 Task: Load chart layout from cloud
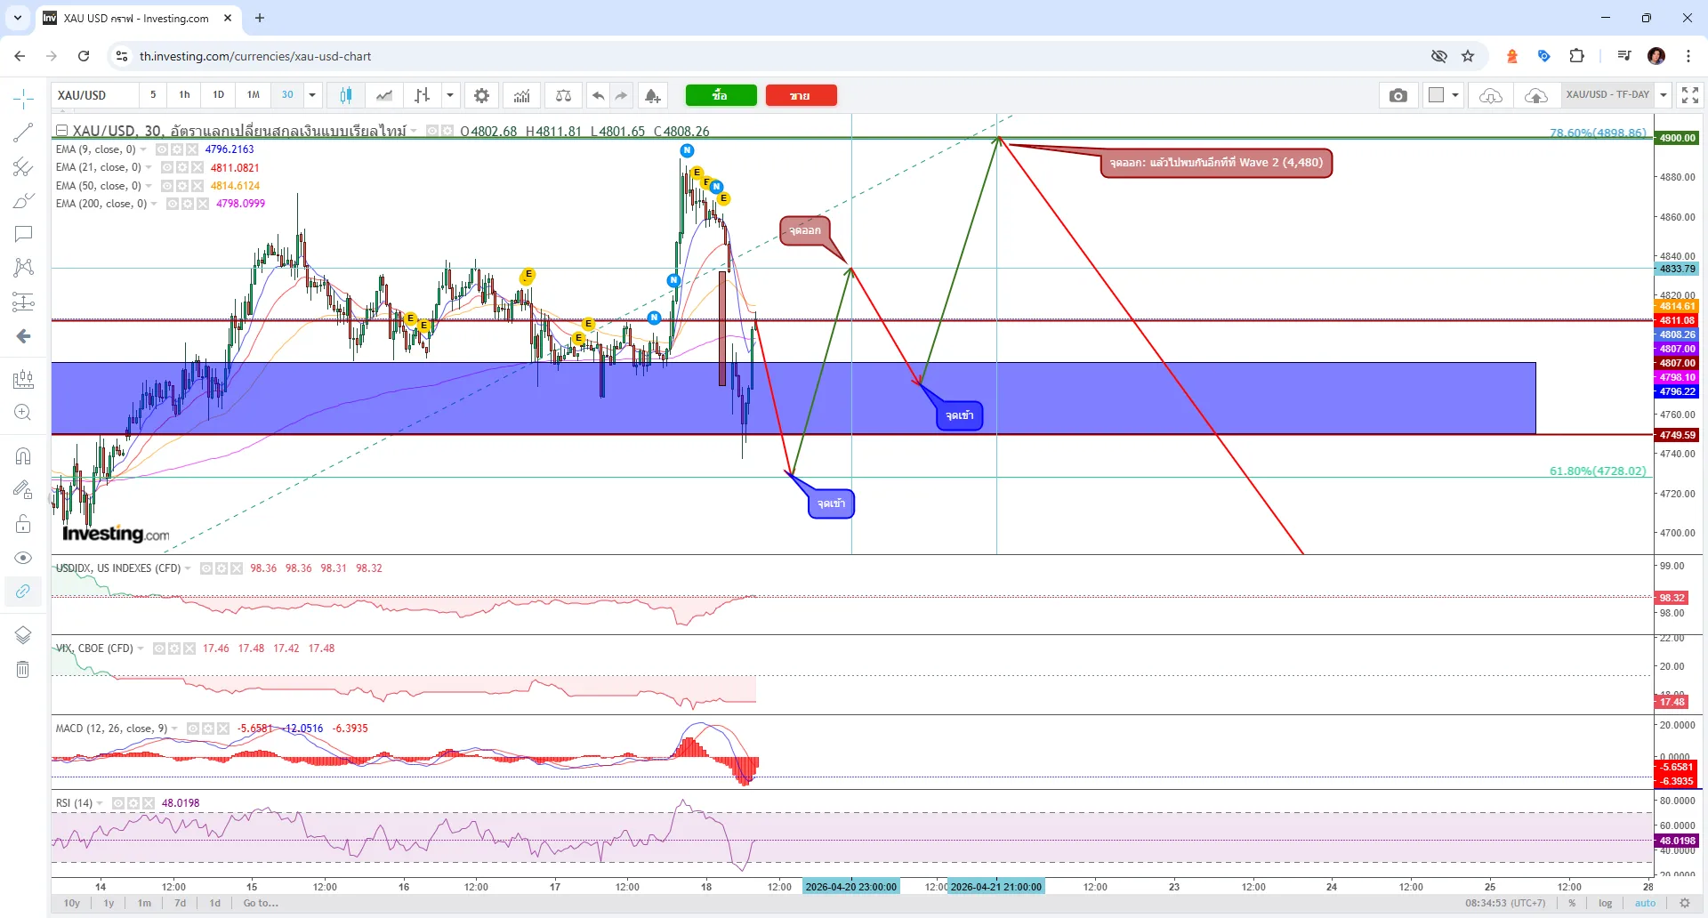pyautogui.click(x=1492, y=95)
